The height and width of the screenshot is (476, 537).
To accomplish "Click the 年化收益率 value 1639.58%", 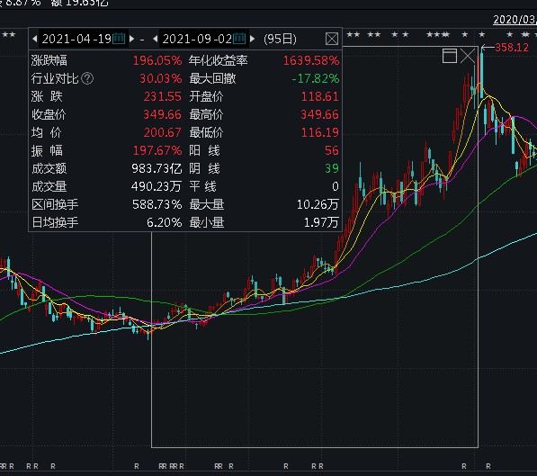I will coord(311,60).
